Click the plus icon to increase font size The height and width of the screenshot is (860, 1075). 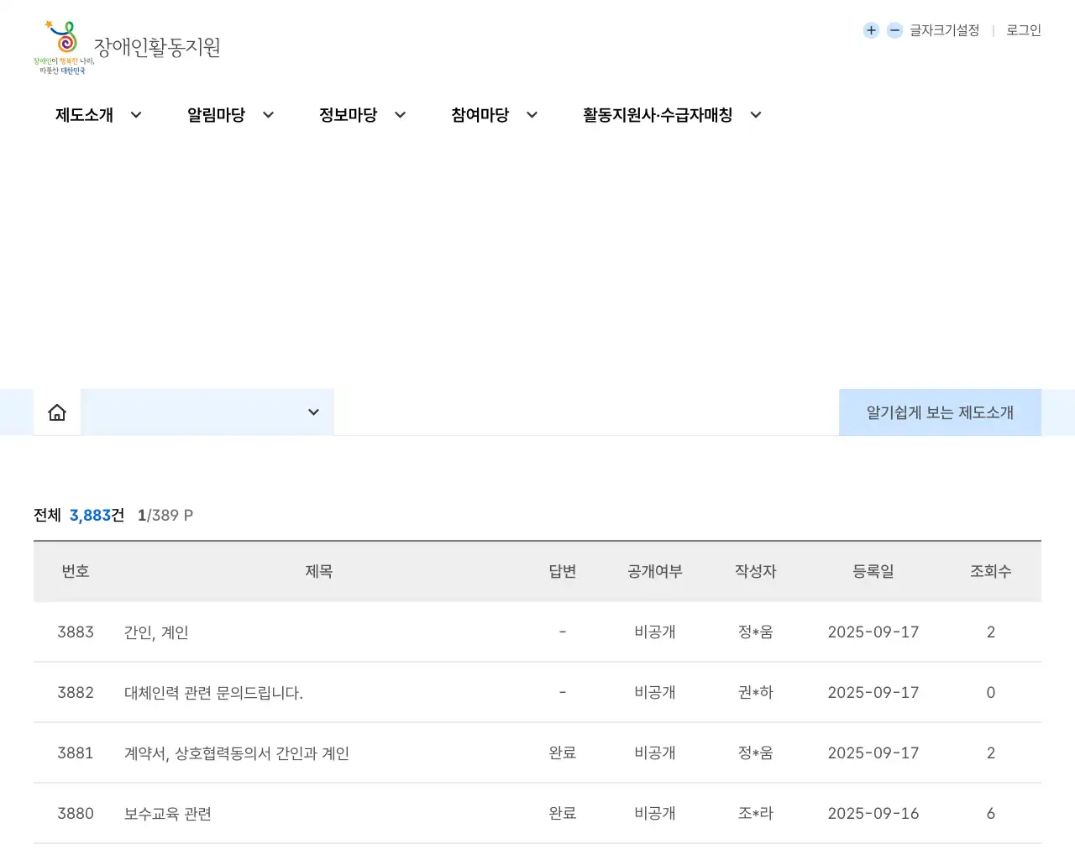(871, 30)
